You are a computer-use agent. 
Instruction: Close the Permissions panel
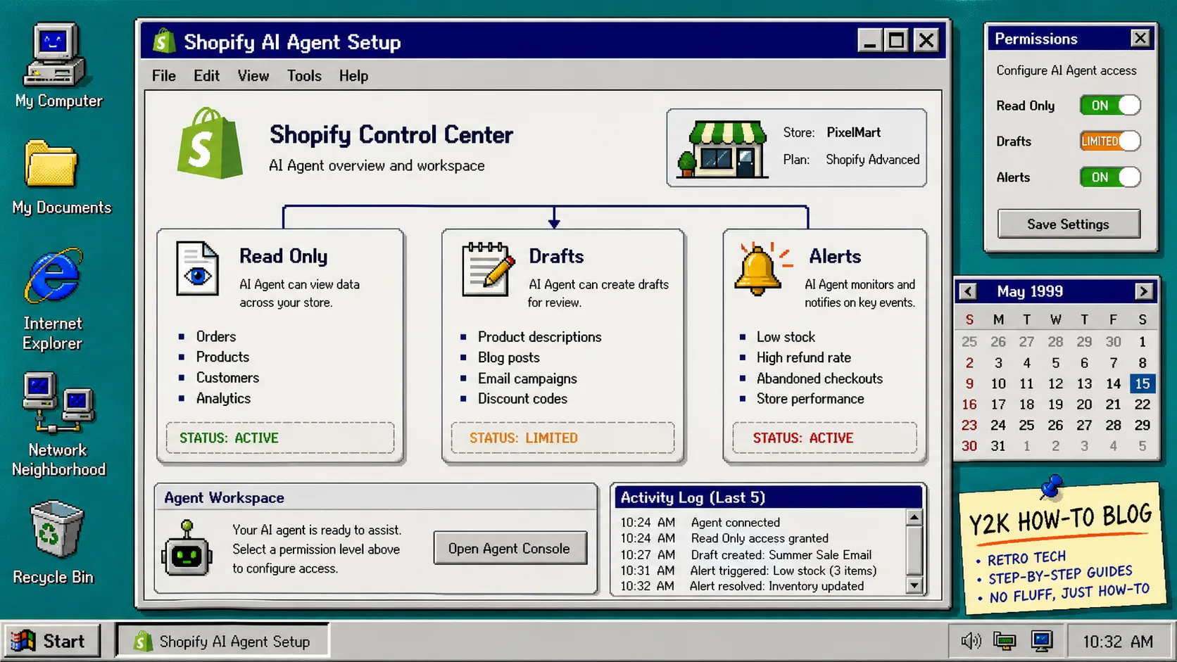tap(1140, 38)
